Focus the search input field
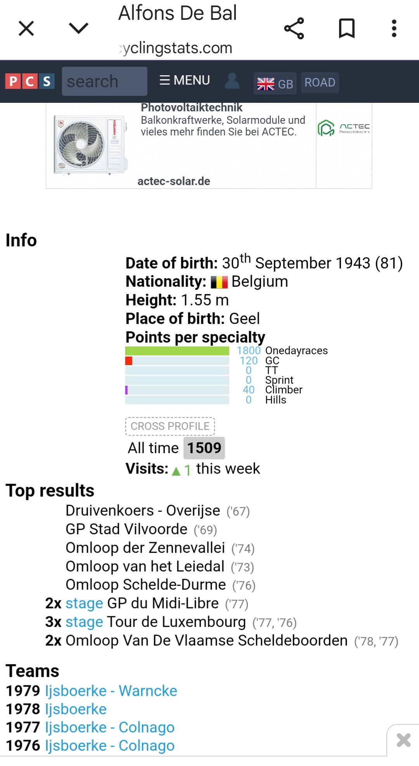Viewport: 419px width, 766px height. click(x=104, y=81)
